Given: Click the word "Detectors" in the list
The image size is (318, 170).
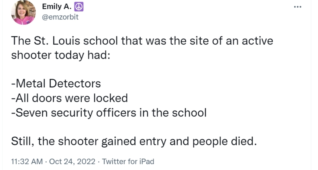Looking at the screenshot, I should coord(75,84).
